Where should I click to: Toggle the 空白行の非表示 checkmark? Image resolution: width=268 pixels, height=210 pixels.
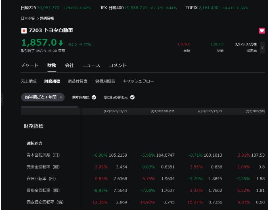(x=132, y=97)
